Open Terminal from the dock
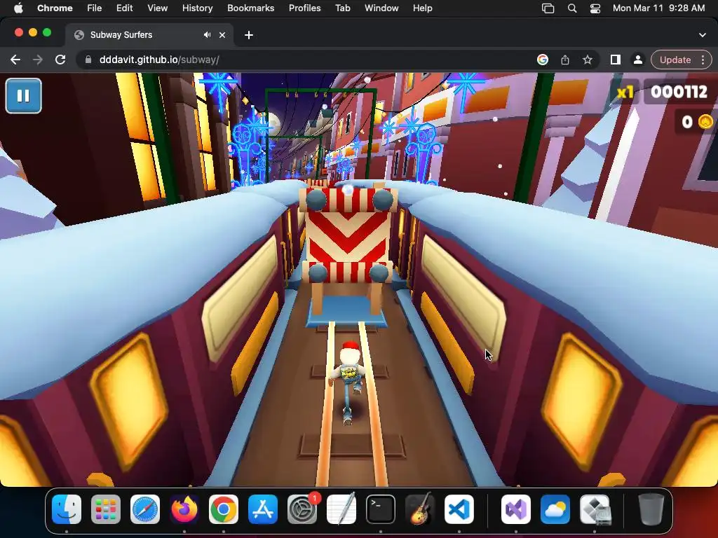Viewport: 718px width, 538px height. click(381, 509)
